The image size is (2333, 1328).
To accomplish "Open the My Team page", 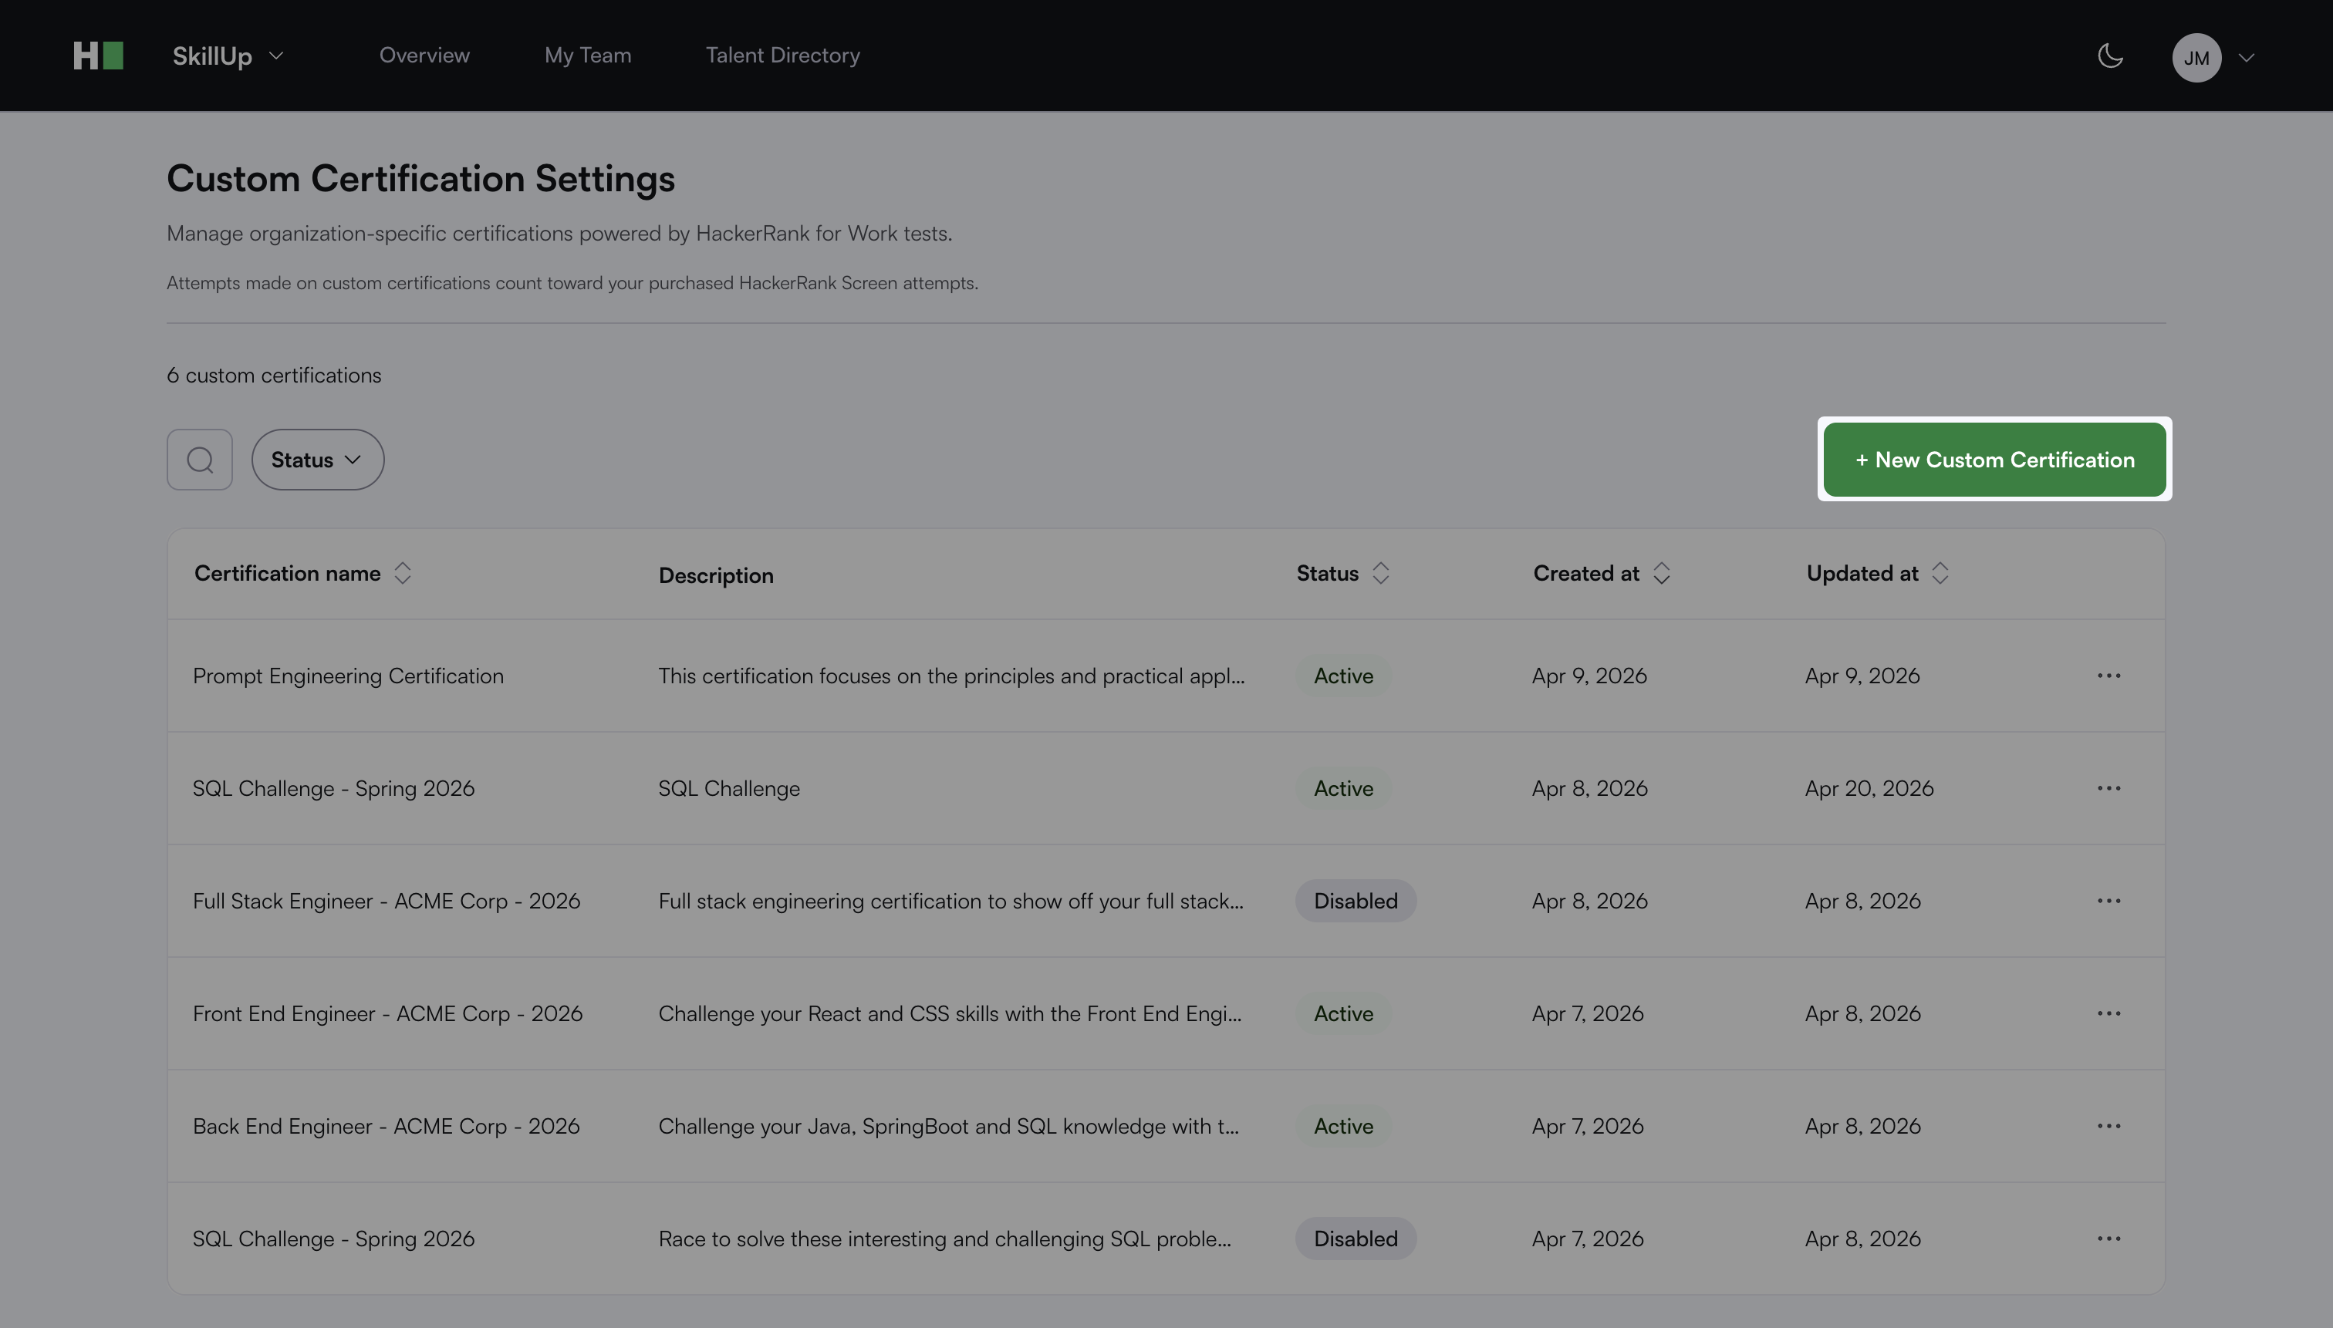I will point(588,56).
